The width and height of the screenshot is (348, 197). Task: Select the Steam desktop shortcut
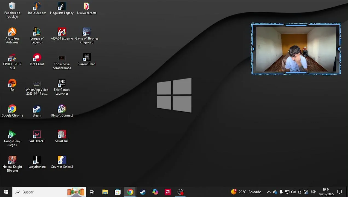37,111
